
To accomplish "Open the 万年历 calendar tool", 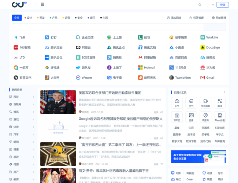I will (x=177, y=117).
